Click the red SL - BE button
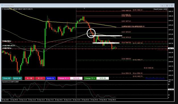Viewport: 178px width, 104px height. [30, 78]
